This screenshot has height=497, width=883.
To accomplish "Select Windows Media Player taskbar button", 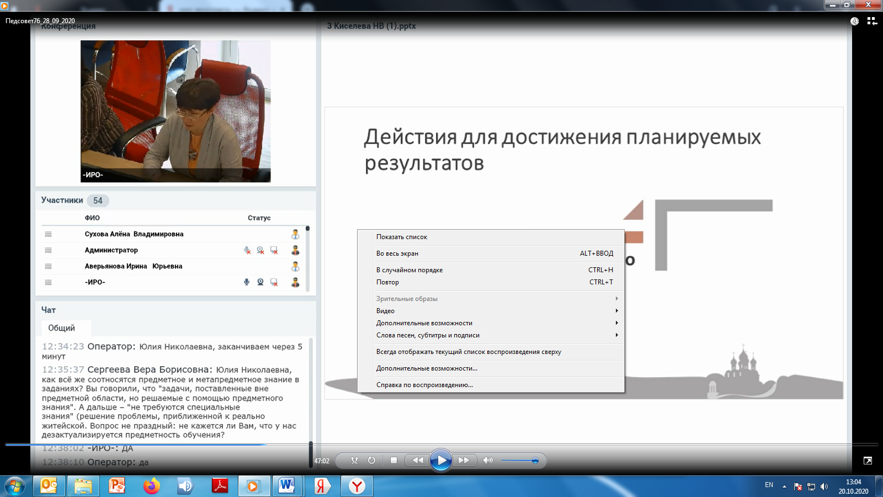I will click(254, 486).
